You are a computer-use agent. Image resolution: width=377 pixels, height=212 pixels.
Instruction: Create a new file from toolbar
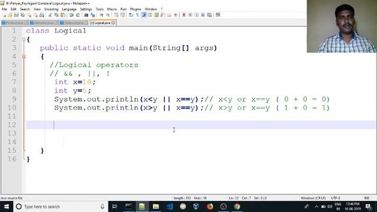(5, 15)
